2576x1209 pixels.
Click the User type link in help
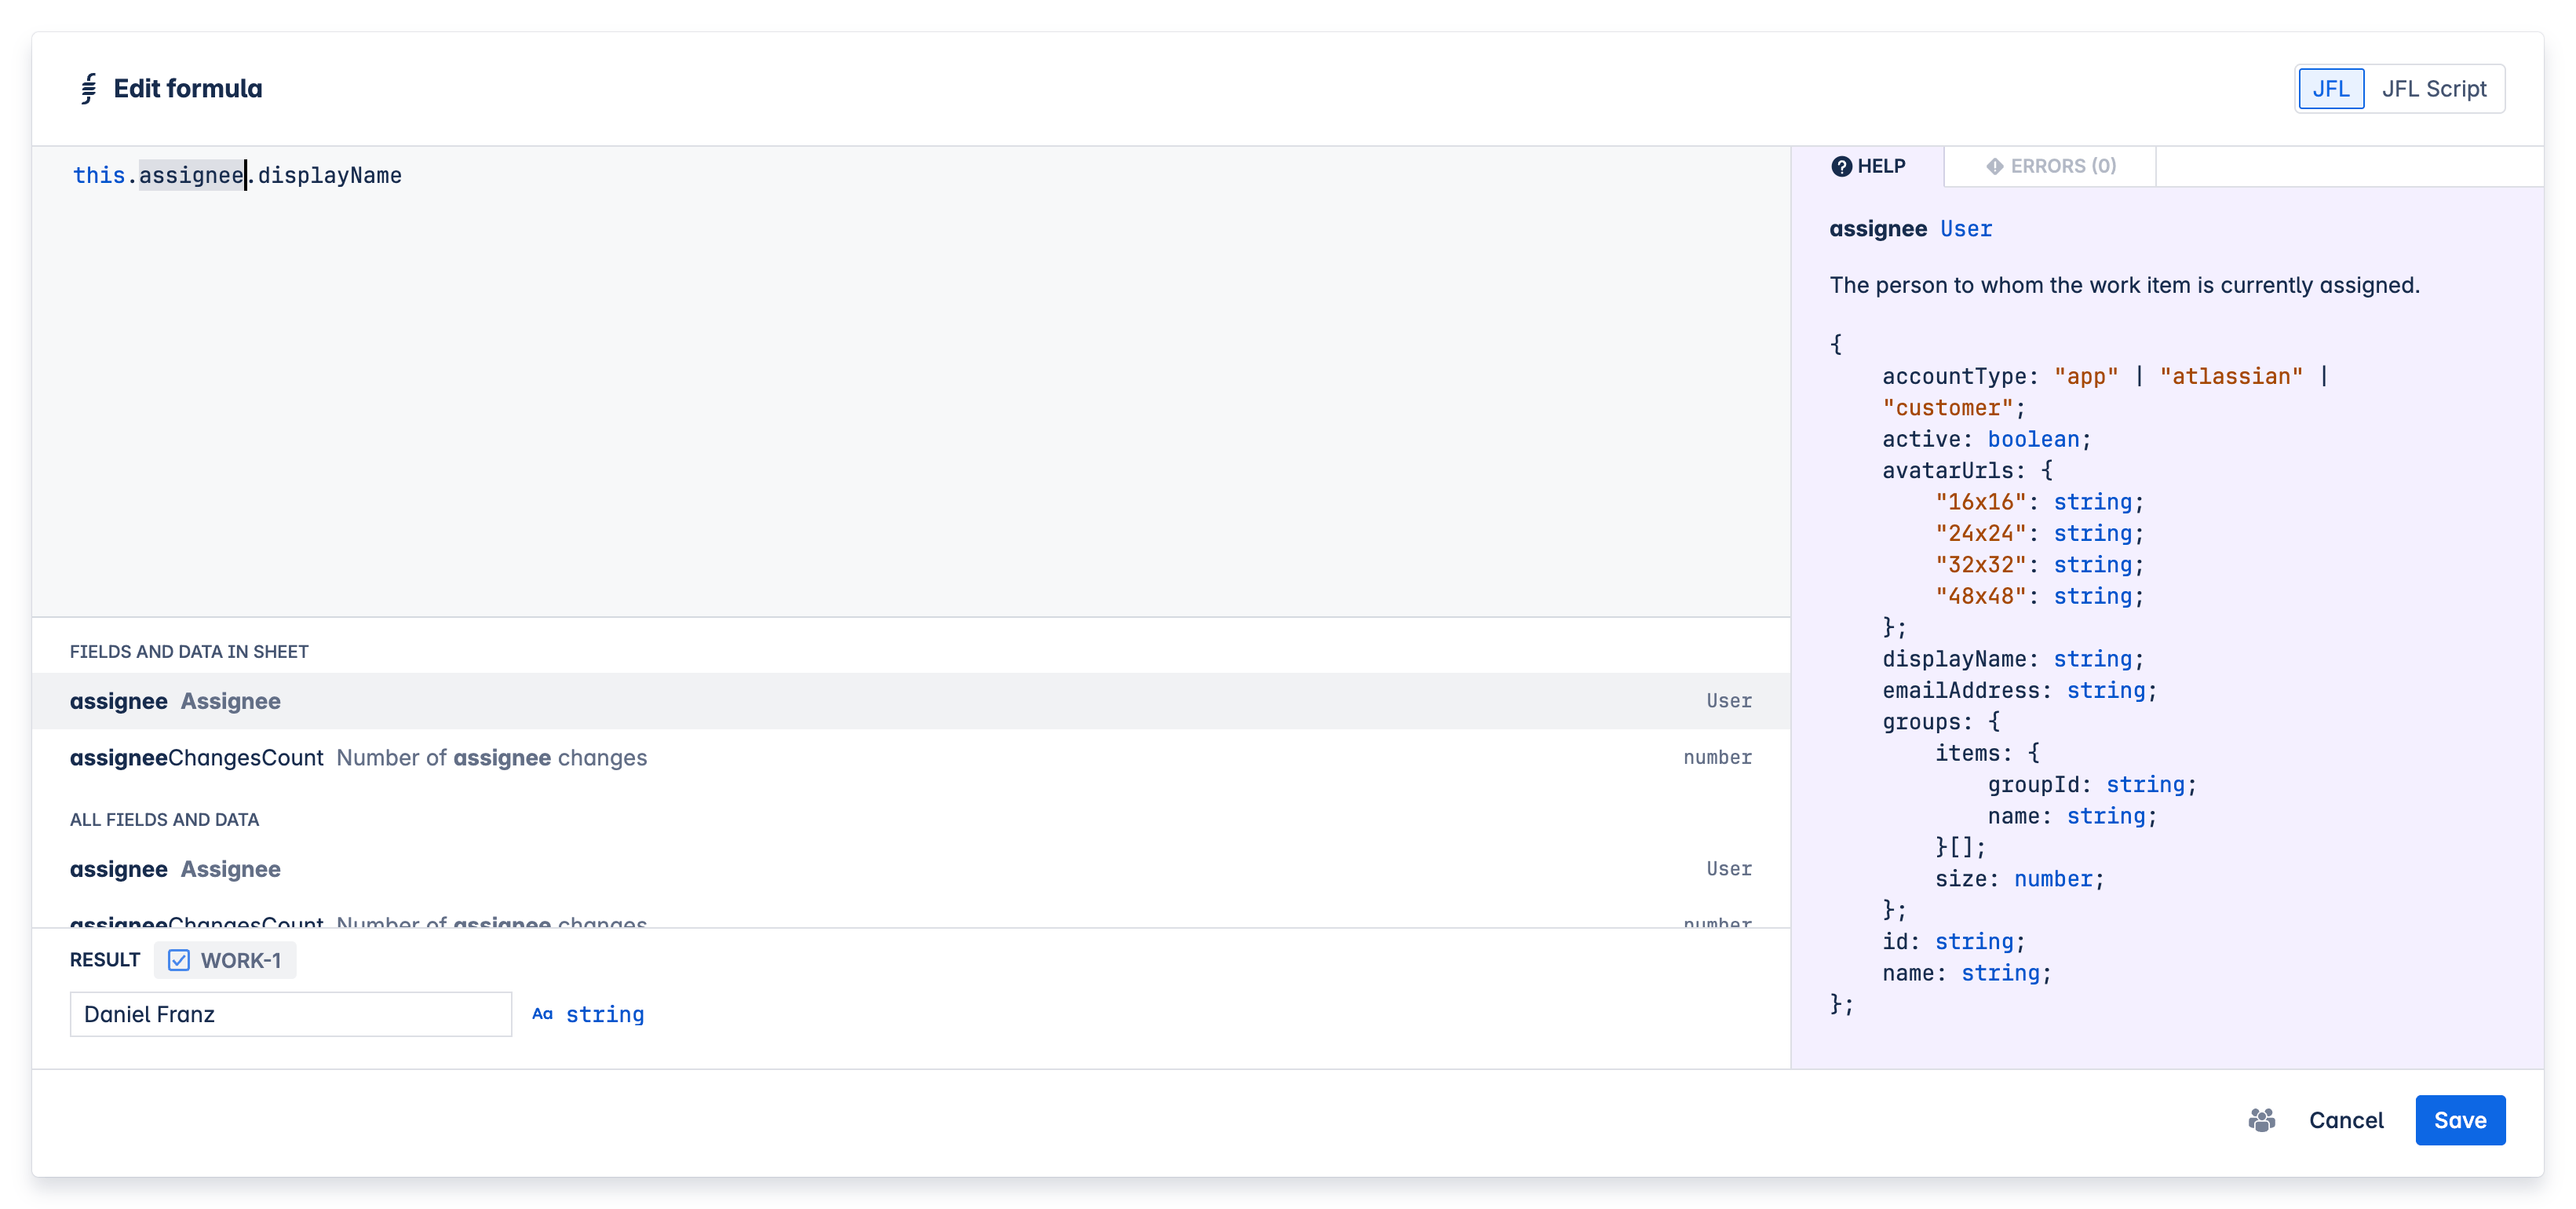pos(1965,229)
